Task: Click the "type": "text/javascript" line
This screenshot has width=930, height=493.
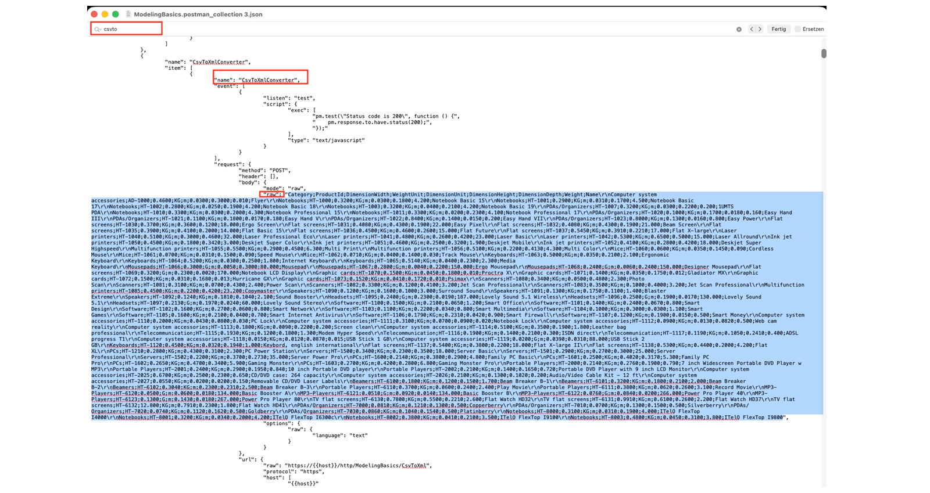Action: click(x=327, y=140)
